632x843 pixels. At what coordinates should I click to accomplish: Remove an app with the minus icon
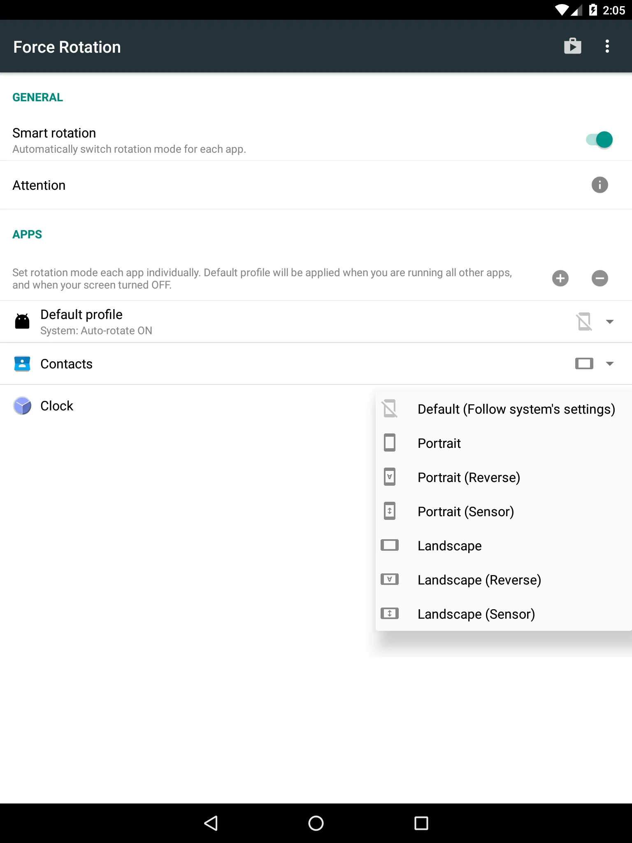point(599,278)
